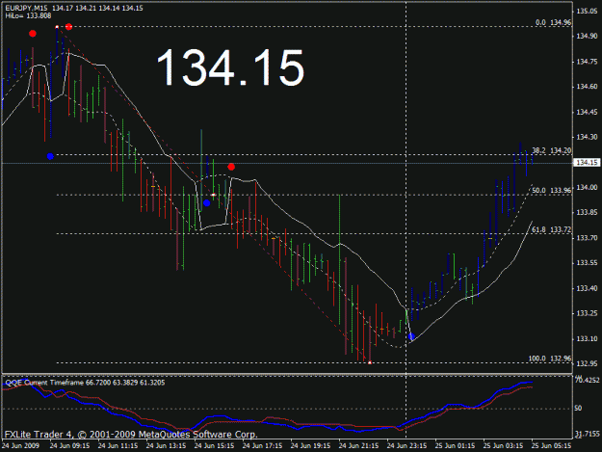602x452 pixels.
Task: Click the 50 level on the QQE scale
Action: (x=579, y=409)
